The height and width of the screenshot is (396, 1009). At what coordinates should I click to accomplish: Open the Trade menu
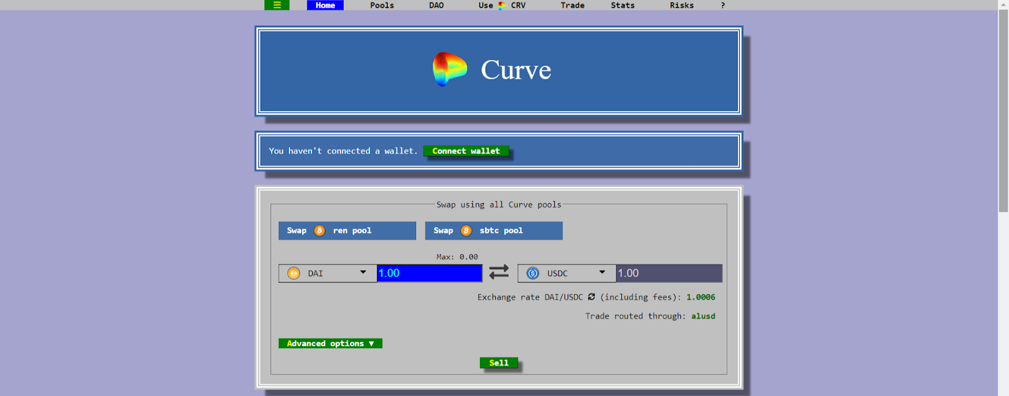[573, 5]
